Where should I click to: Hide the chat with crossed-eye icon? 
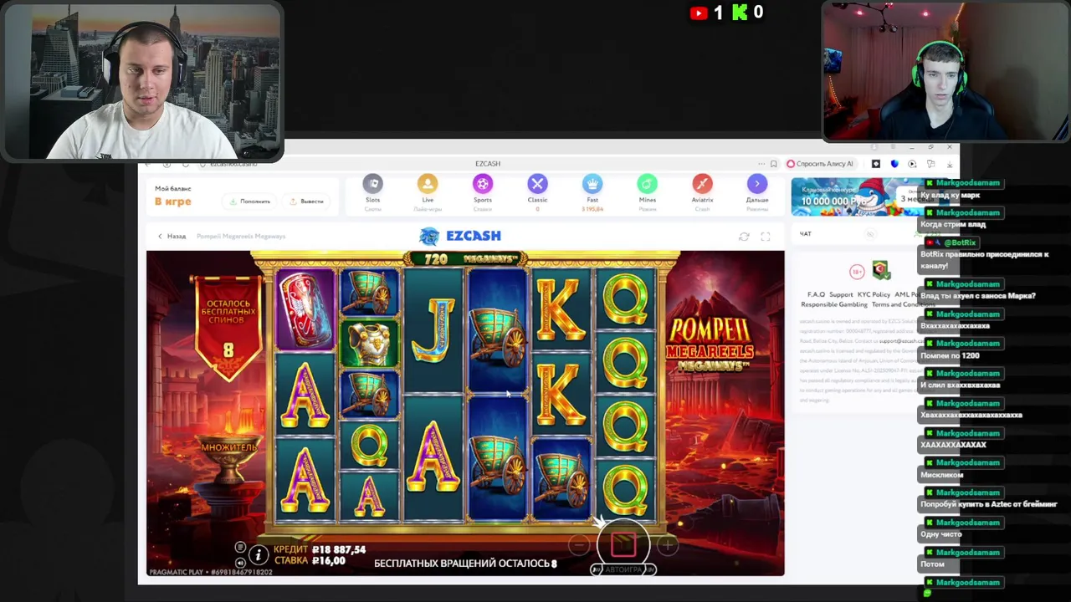click(x=870, y=234)
